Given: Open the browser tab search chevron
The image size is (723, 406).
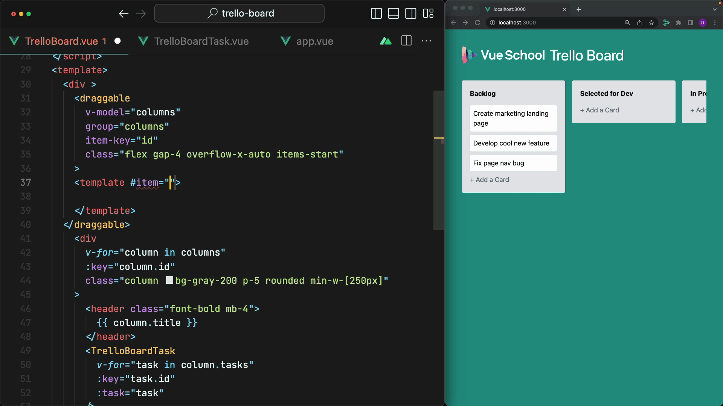Looking at the screenshot, I should [714, 9].
